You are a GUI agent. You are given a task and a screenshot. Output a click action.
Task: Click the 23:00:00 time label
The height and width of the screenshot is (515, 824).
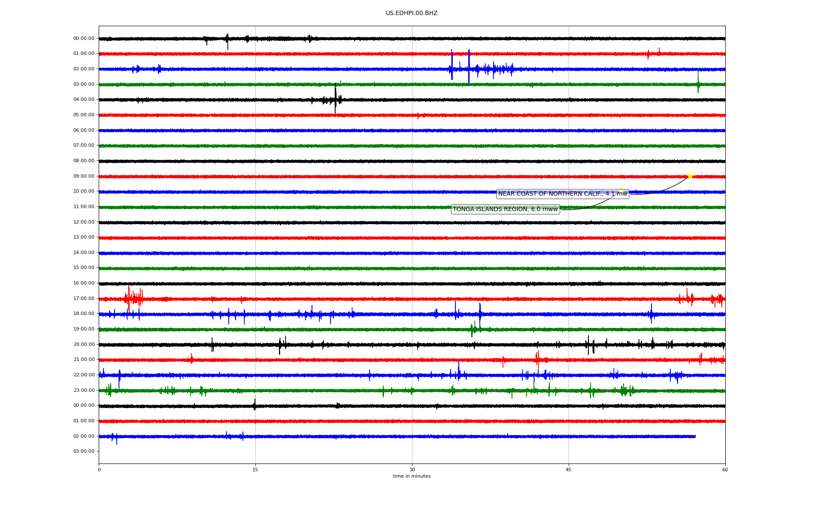[x=84, y=391]
